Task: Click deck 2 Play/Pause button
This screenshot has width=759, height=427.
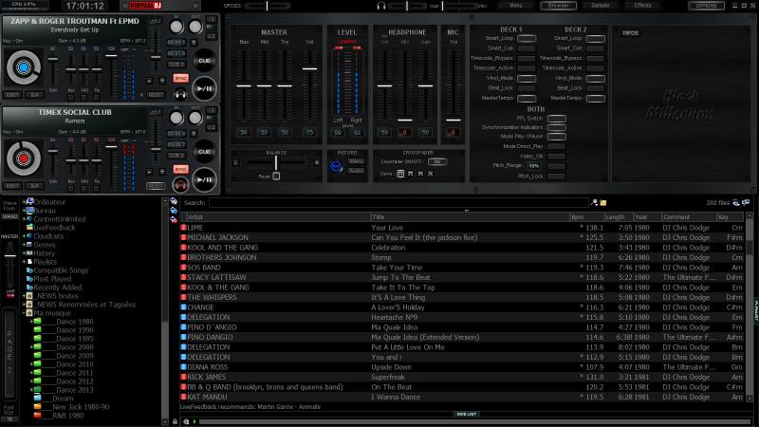Action: click(204, 179)
